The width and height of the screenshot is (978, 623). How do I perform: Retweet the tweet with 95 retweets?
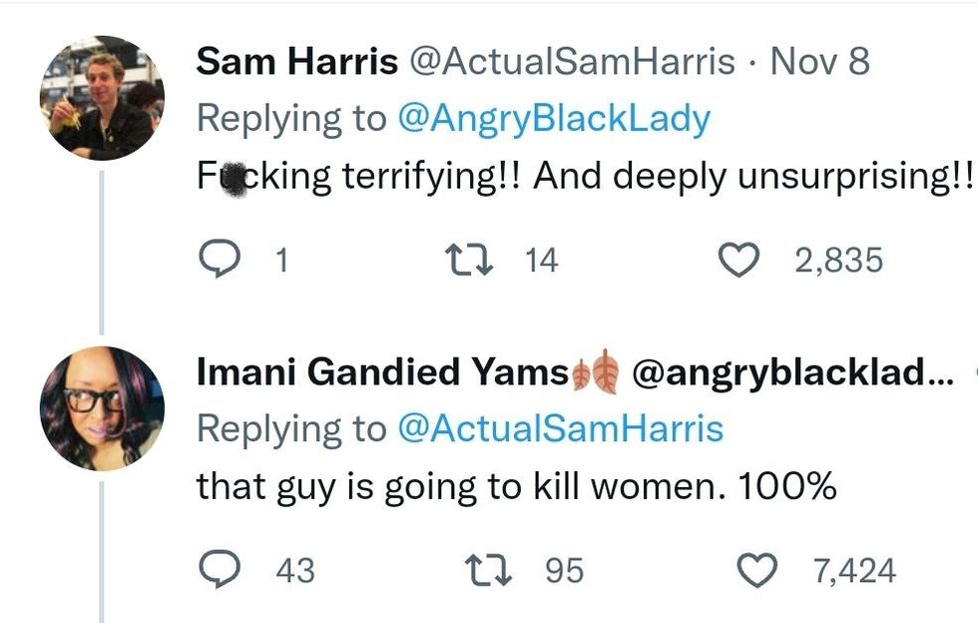491,570
